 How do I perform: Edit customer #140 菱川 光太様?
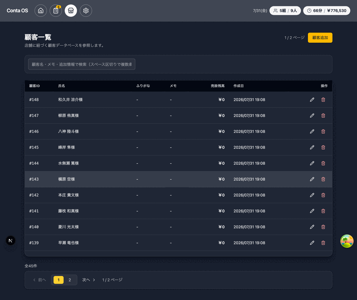pyautogui.click(x=312, y=227)
